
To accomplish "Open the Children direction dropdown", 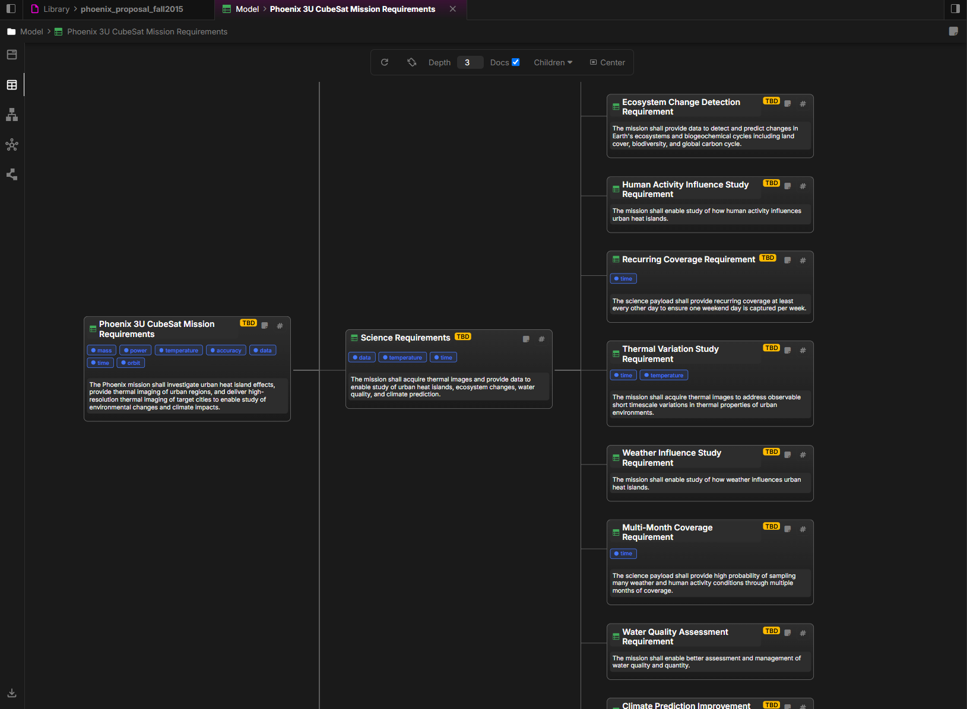I will click(x=552, y=62).
